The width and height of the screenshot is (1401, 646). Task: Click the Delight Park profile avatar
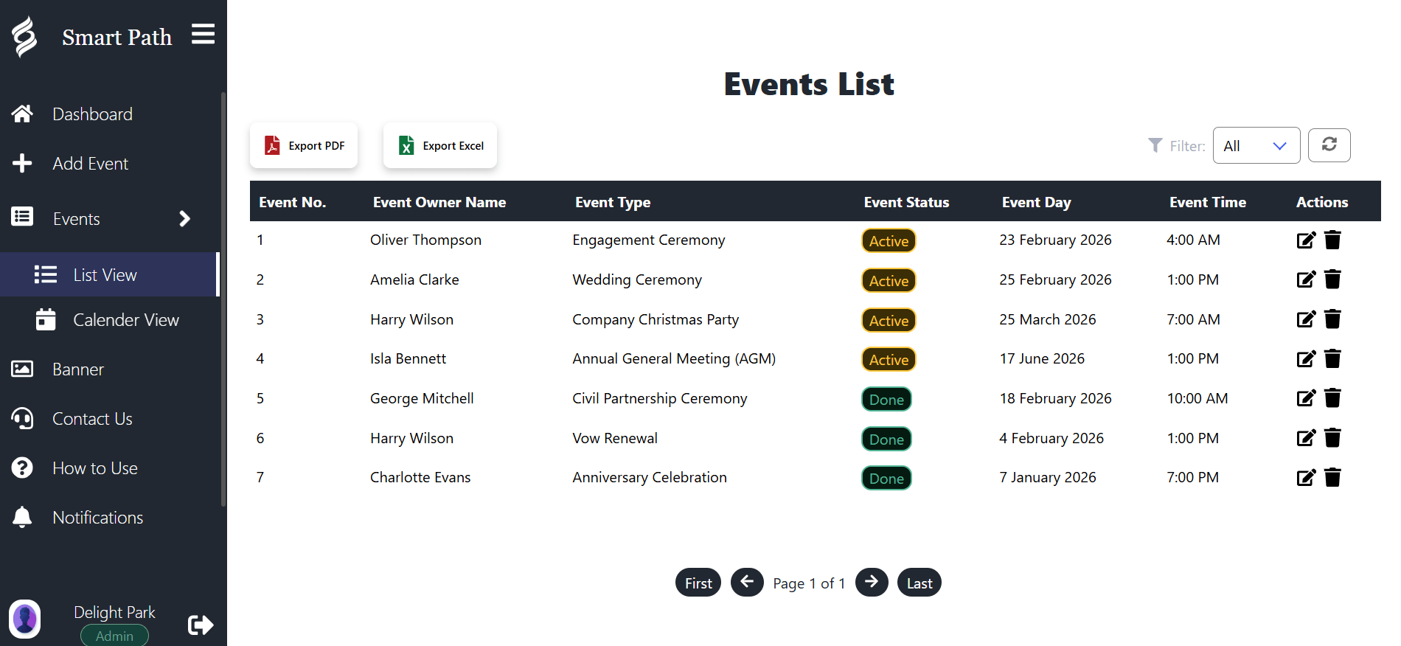25,619
